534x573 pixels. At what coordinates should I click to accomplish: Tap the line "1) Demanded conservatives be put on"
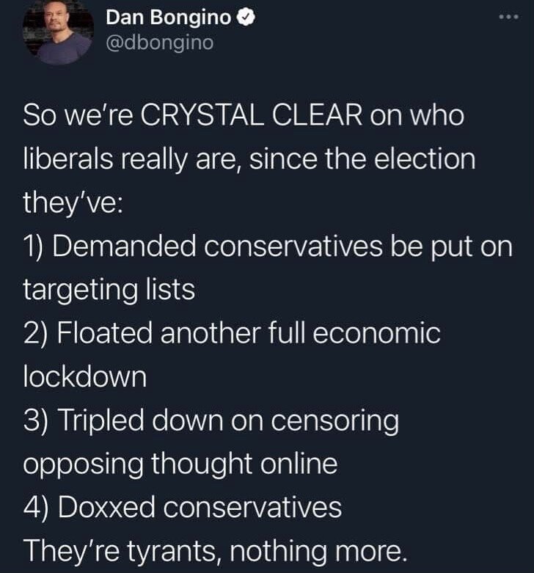point(268,247)
